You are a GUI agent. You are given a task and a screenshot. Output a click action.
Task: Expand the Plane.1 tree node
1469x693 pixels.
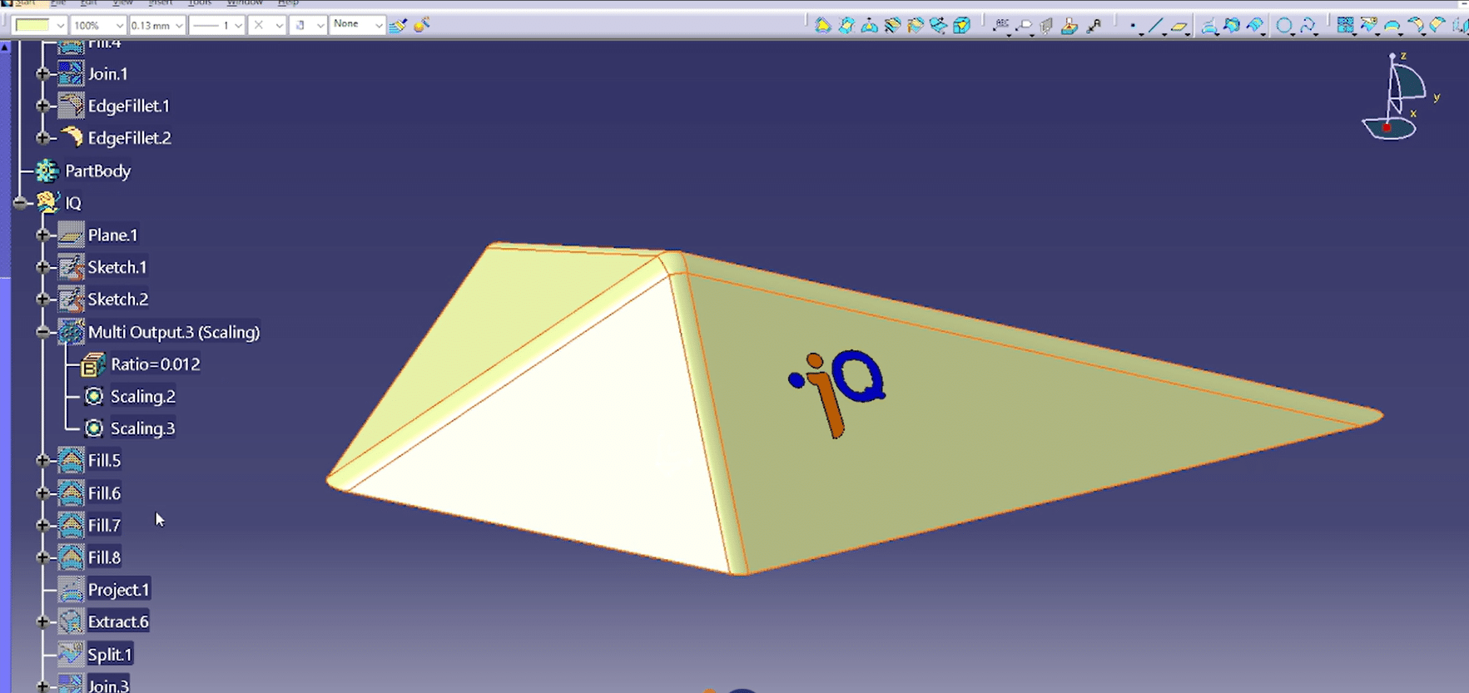(42, 235)
